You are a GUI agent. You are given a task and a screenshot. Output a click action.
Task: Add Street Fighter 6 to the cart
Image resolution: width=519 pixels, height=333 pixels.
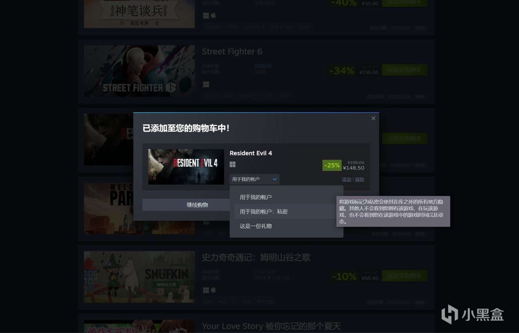[405, 70]
